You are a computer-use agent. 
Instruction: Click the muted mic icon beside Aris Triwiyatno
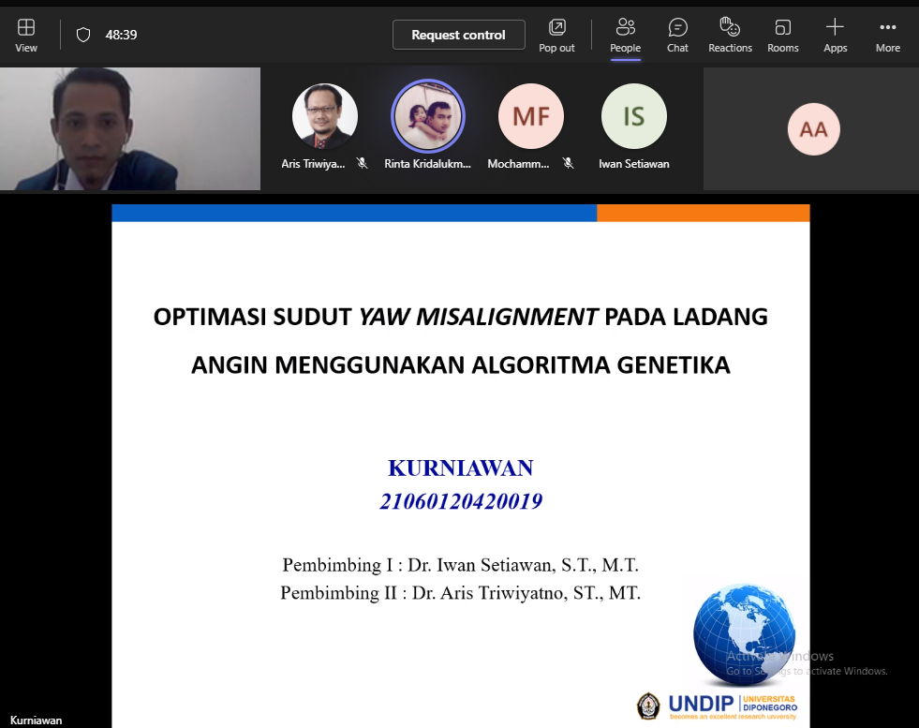[363, 163]
